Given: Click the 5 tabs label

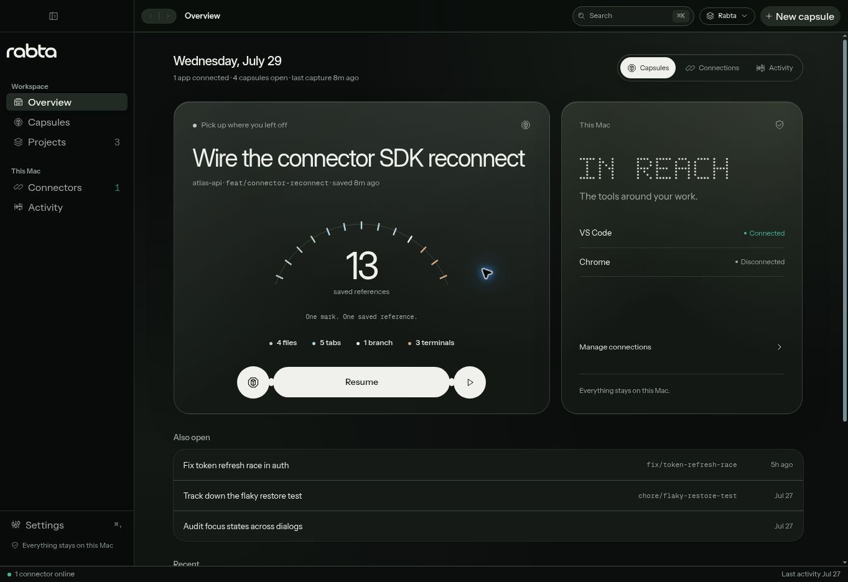Looking at the screenshot, I should 327,343.
